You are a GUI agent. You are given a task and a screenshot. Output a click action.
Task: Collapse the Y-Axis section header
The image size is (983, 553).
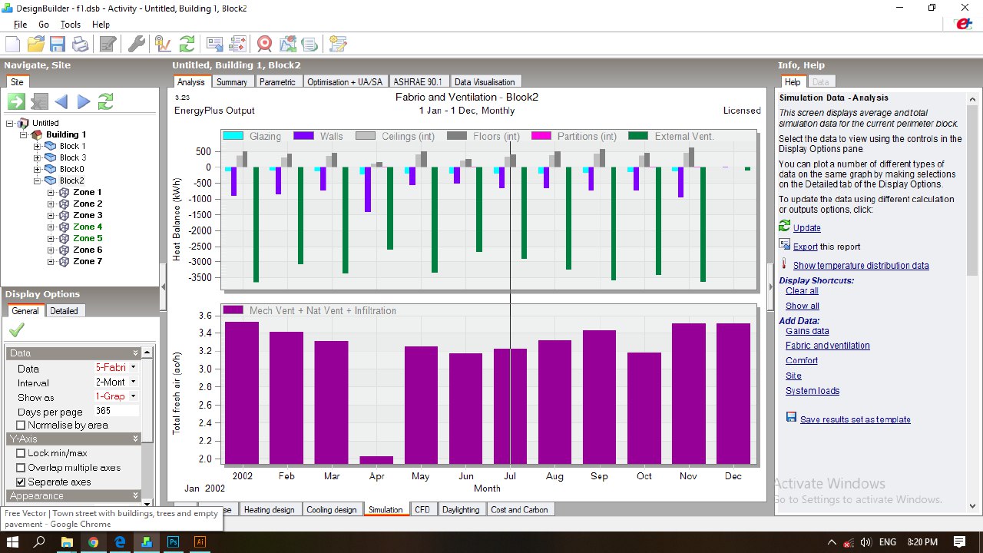pyautogui.click(x=74, y=439)
